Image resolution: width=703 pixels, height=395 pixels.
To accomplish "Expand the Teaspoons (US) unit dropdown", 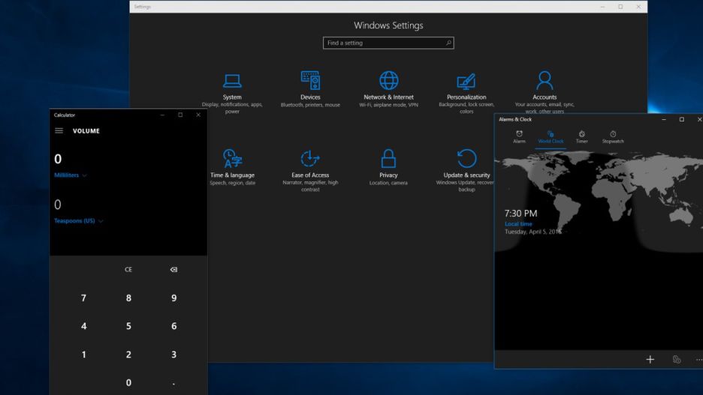I will tap(78, 220).
